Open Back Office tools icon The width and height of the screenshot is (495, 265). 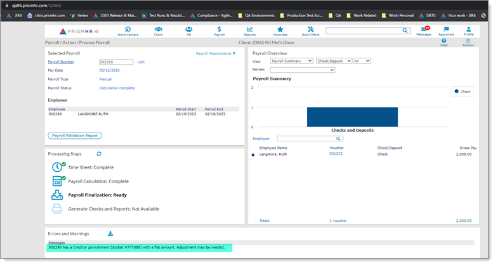click(310, 31)
